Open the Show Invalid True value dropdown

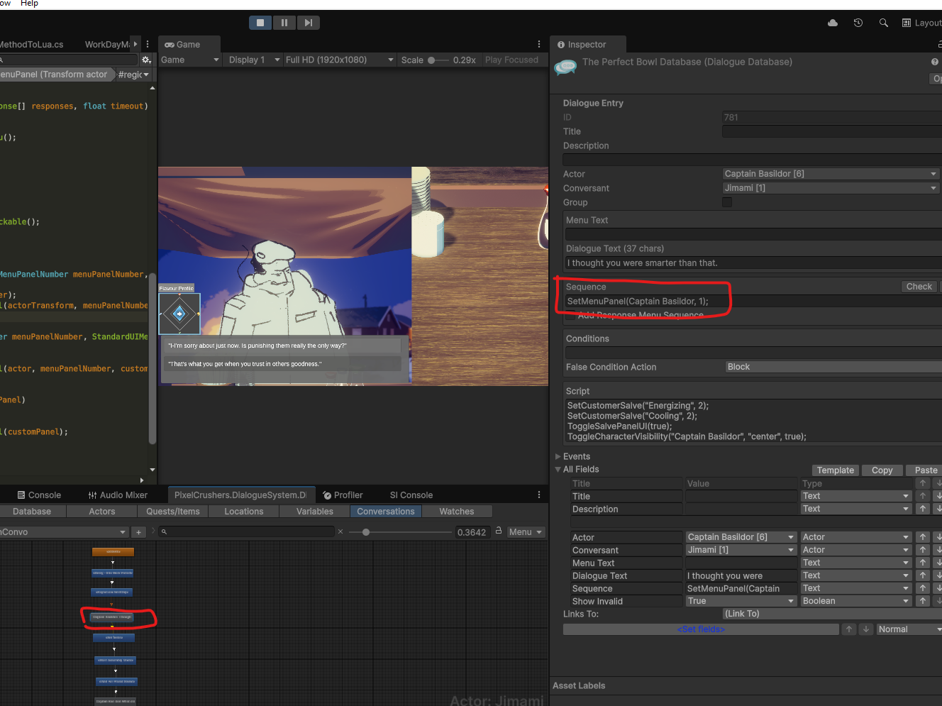(741, 601)
